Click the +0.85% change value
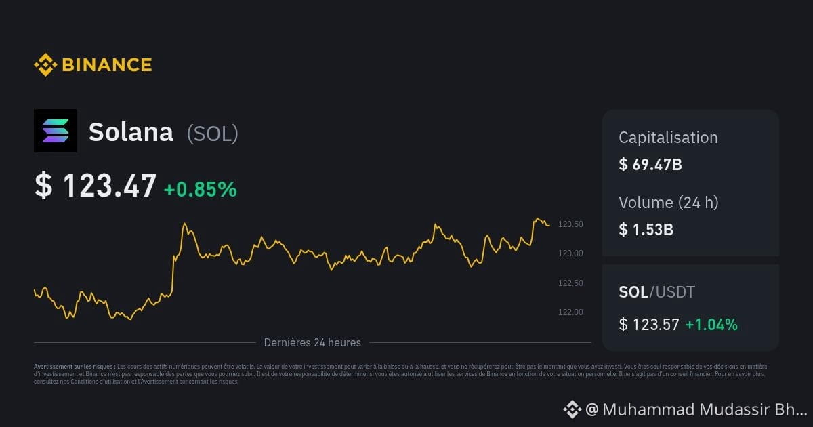The height and width of the screenshot is (427, 813). coord(201,189)
